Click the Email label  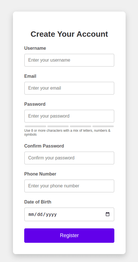(30, 76)
